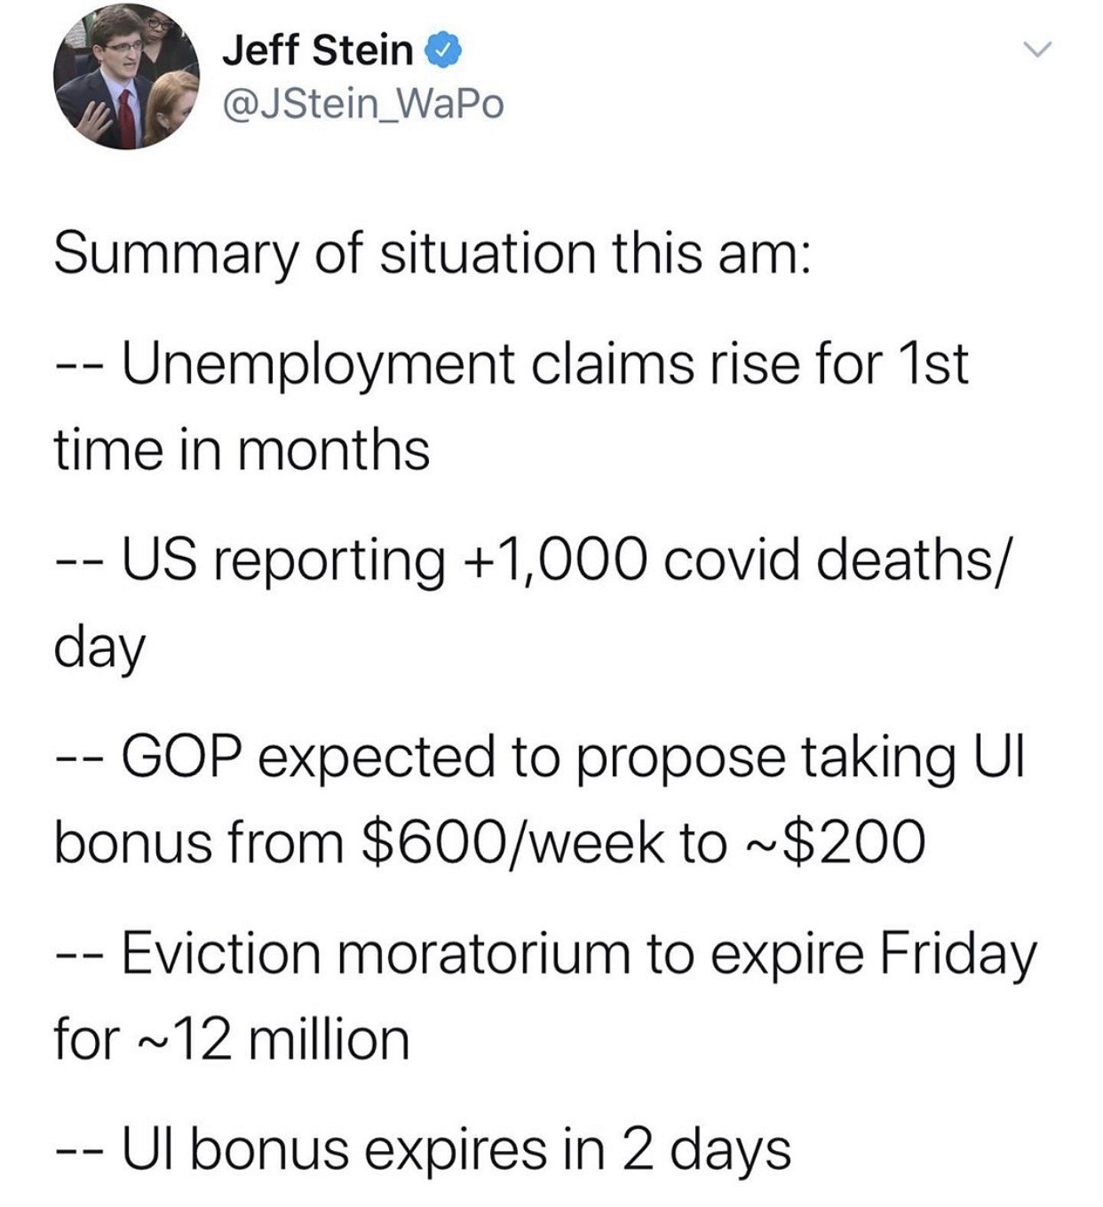Click the "~12 million" figure
Screen dimensions: 1103x1207
[x=271, y=1039]
